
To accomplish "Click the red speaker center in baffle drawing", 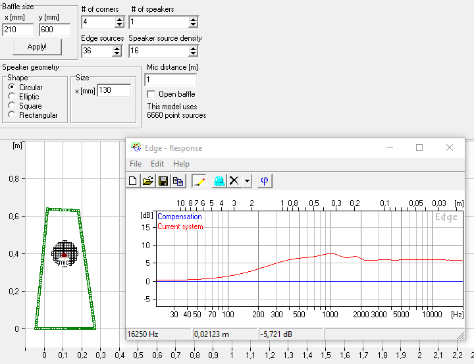I will (64, 255).
